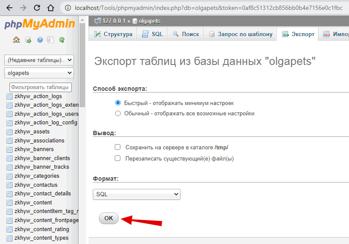The width and height of the screenshot is (349, 244).
Task: Click the table icon beside zkhyw_contactus
Action: [9, 185]
